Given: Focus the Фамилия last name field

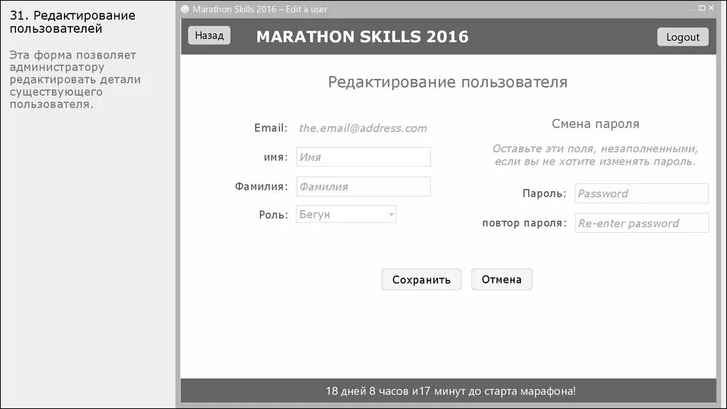Looking at the screenshot, I should (363, 187).
